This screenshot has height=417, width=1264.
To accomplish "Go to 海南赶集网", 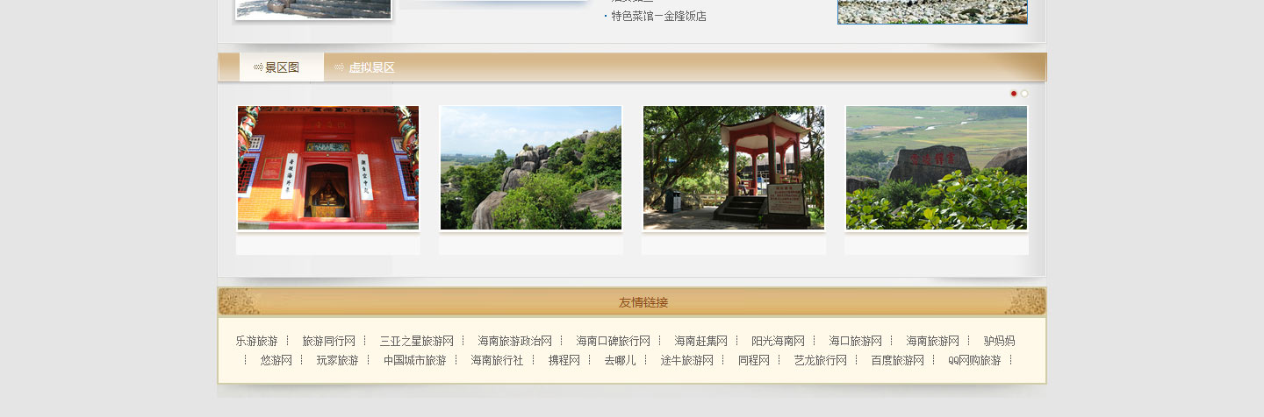I will coord(700,341).
